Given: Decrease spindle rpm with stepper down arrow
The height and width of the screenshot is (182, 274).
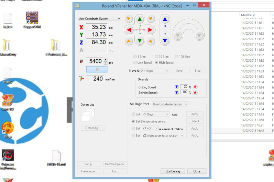Looking at the screenshot, I should point(106,63).
